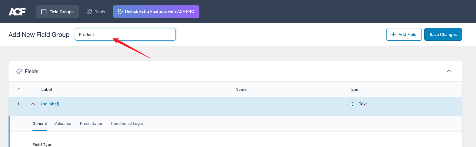Click the Name column header
This screenshot has height=147, width=476.
[x=241, y=90]
